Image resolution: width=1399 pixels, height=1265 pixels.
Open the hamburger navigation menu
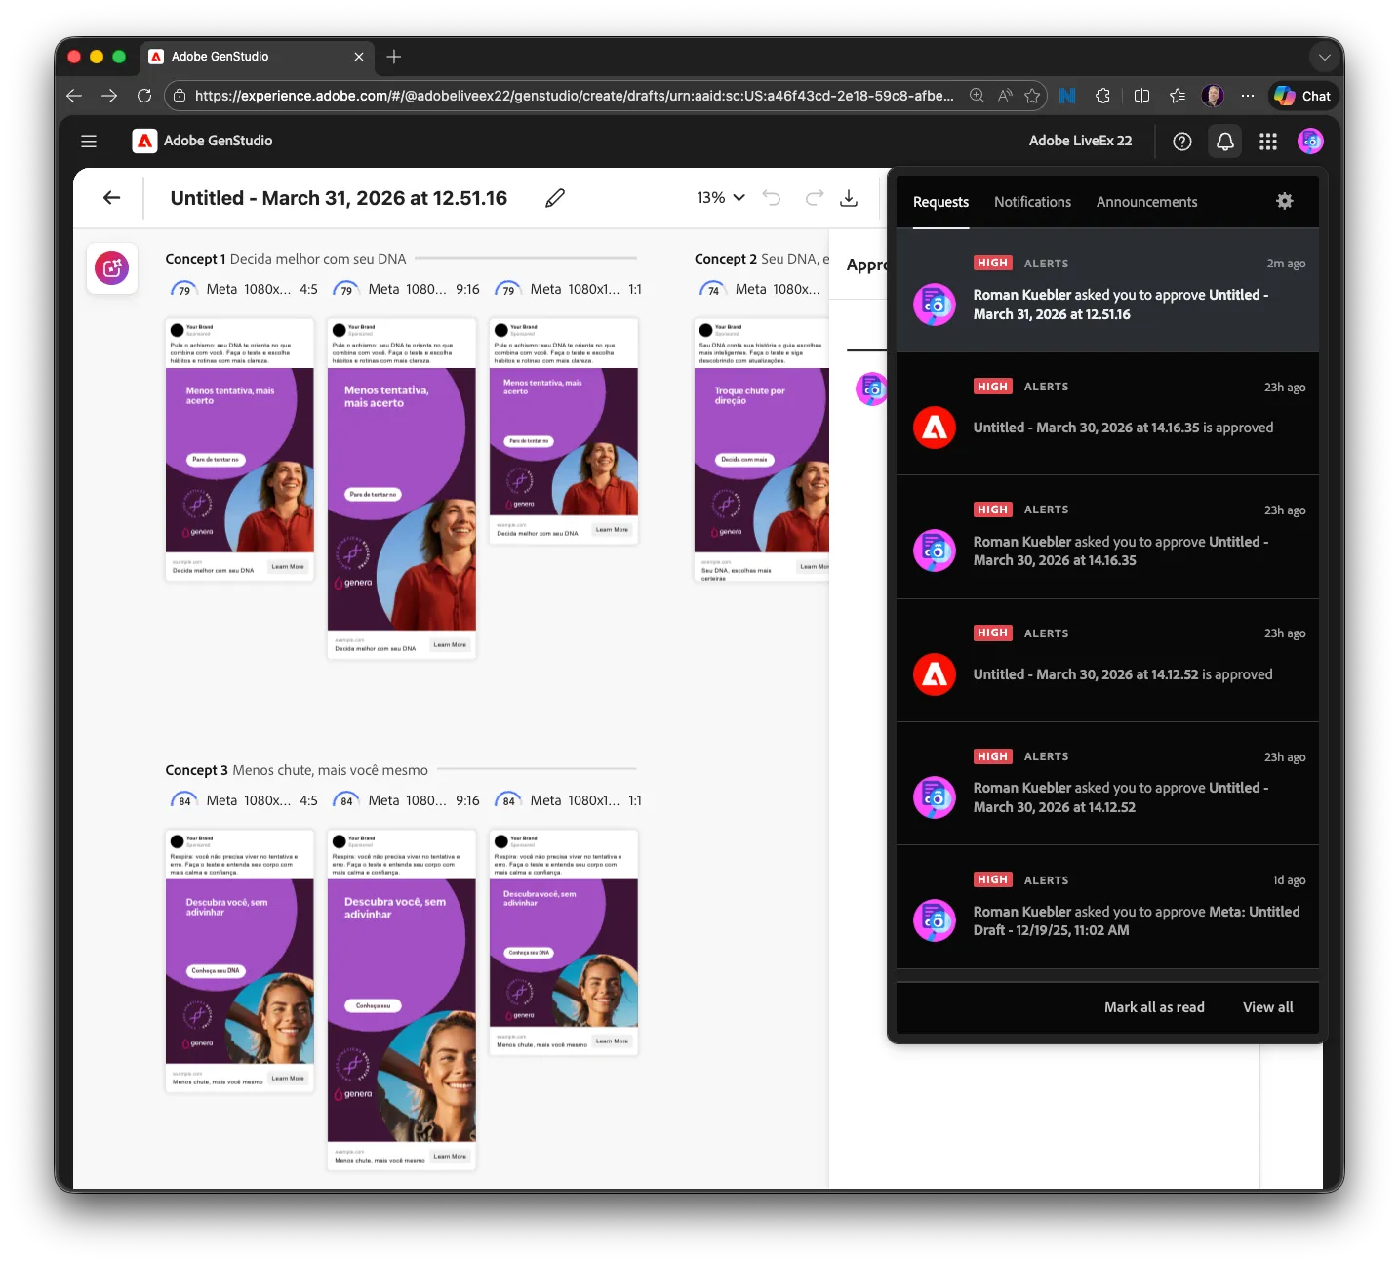pyautogui.click(x=89, y=141)
